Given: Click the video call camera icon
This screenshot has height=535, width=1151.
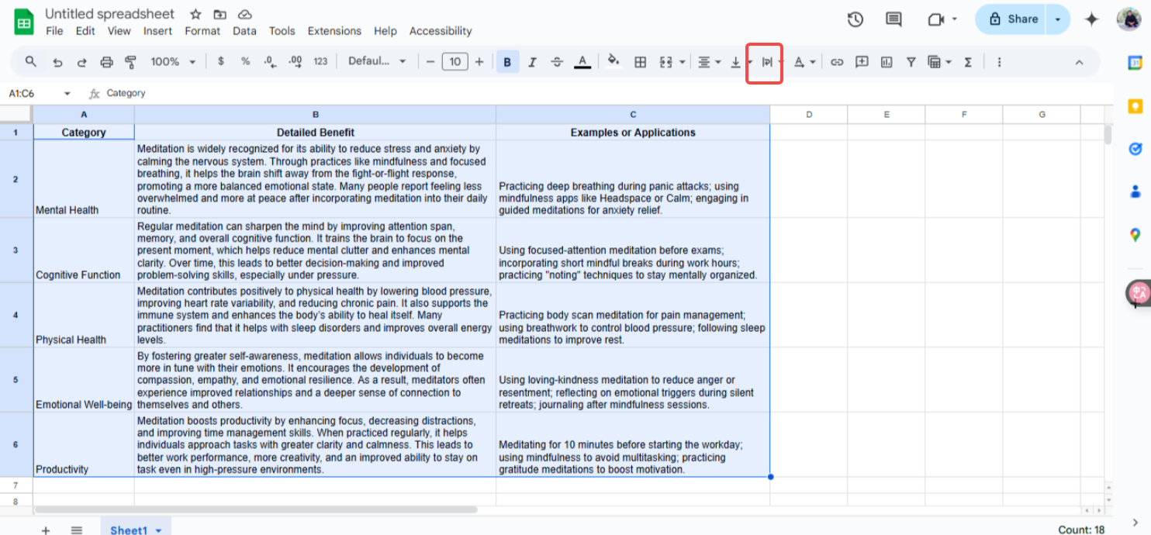Looking at the screenshot, I should (x=936, y=19).
